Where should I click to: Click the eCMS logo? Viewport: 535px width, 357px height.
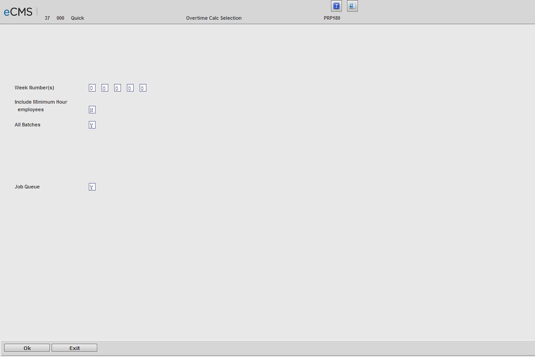18,12
